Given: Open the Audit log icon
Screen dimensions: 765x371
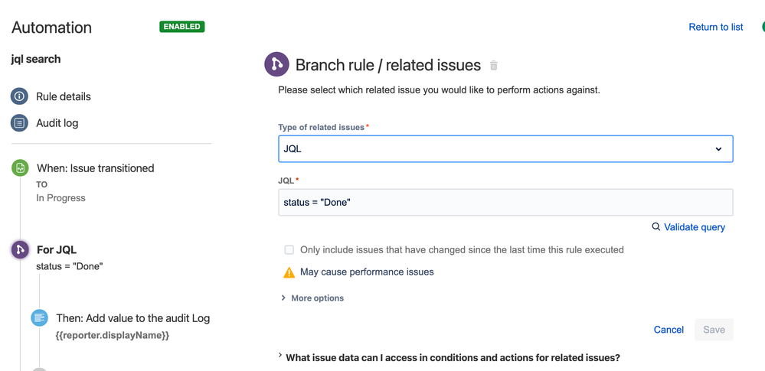Looking at the screenshot, I should (19, 123).
